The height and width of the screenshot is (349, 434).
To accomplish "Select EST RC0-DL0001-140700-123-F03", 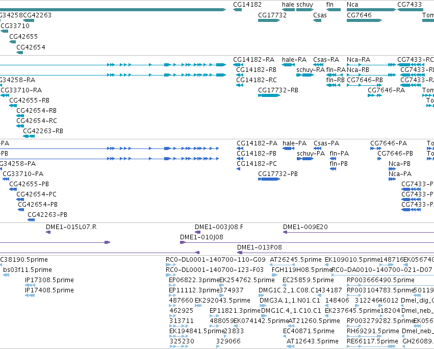I will (215, 270).
